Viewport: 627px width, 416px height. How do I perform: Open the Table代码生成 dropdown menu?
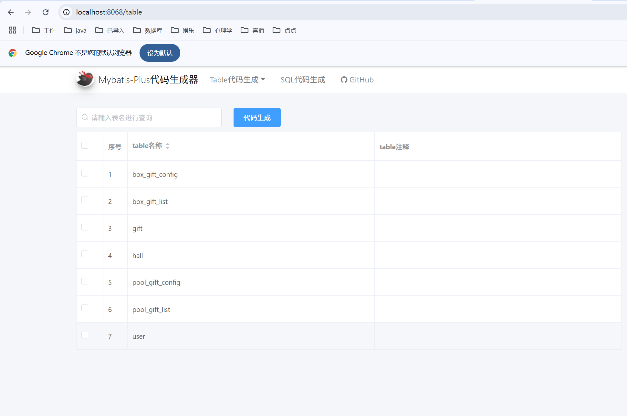coord(237,80)
